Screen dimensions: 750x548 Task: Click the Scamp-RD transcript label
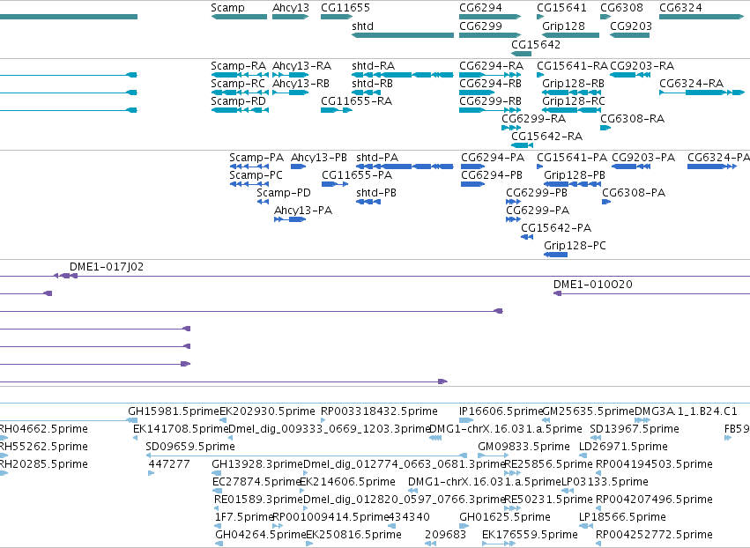pos(238,101)
